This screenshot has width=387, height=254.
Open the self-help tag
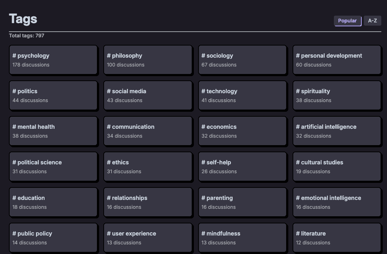pyautogui.click(x=242, y=166)
